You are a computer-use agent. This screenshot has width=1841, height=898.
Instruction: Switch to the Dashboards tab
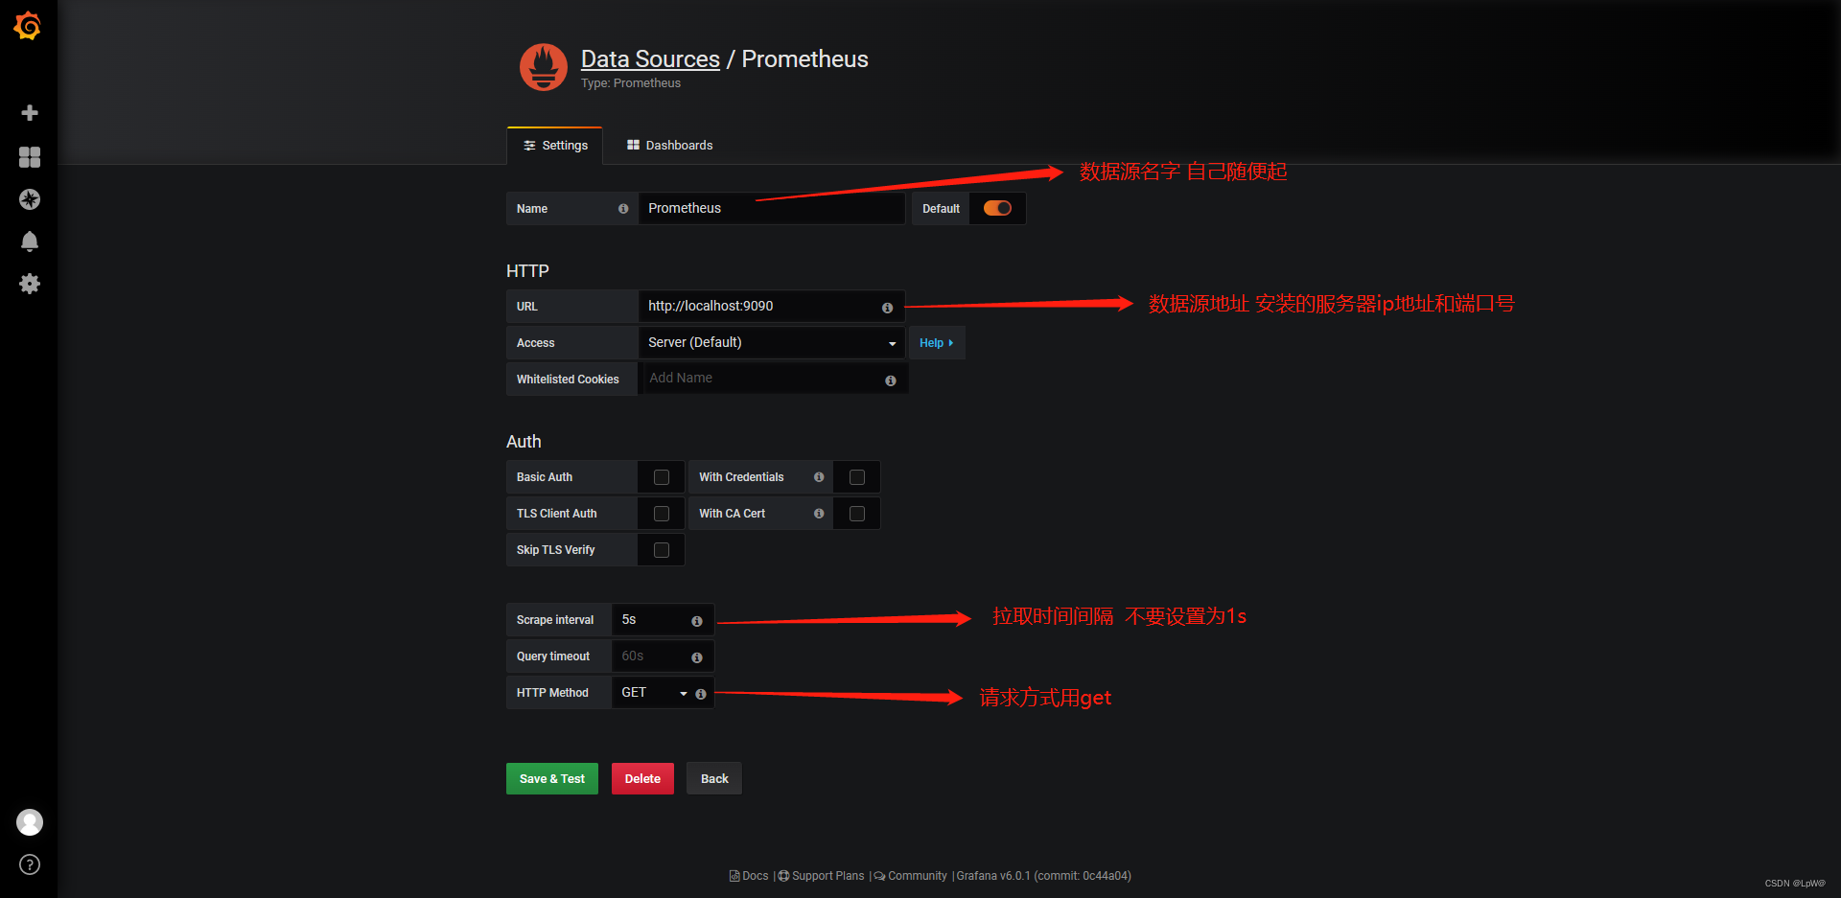click(669, 146)
